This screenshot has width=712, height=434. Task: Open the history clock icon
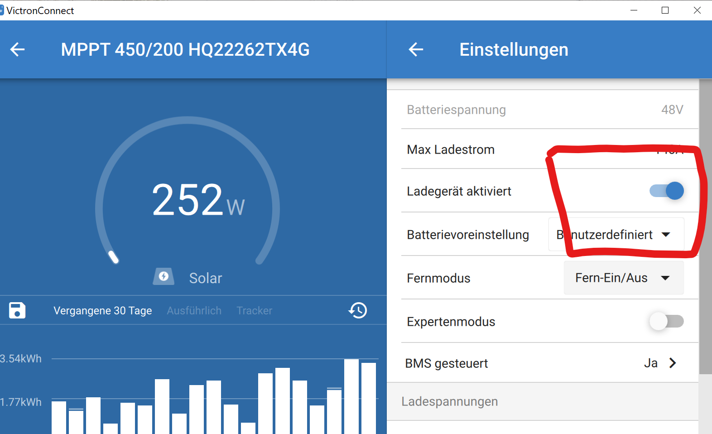point(358,310)
